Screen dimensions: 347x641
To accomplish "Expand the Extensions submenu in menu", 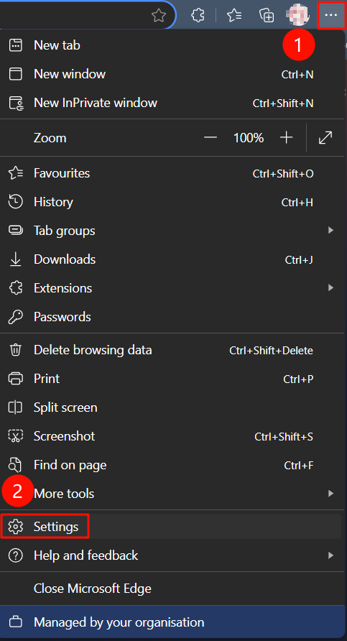I will click(x=172, y=288).
